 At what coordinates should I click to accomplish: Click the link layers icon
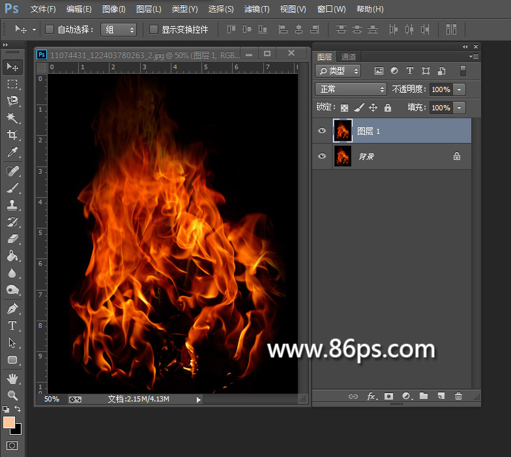click(353, 396)
